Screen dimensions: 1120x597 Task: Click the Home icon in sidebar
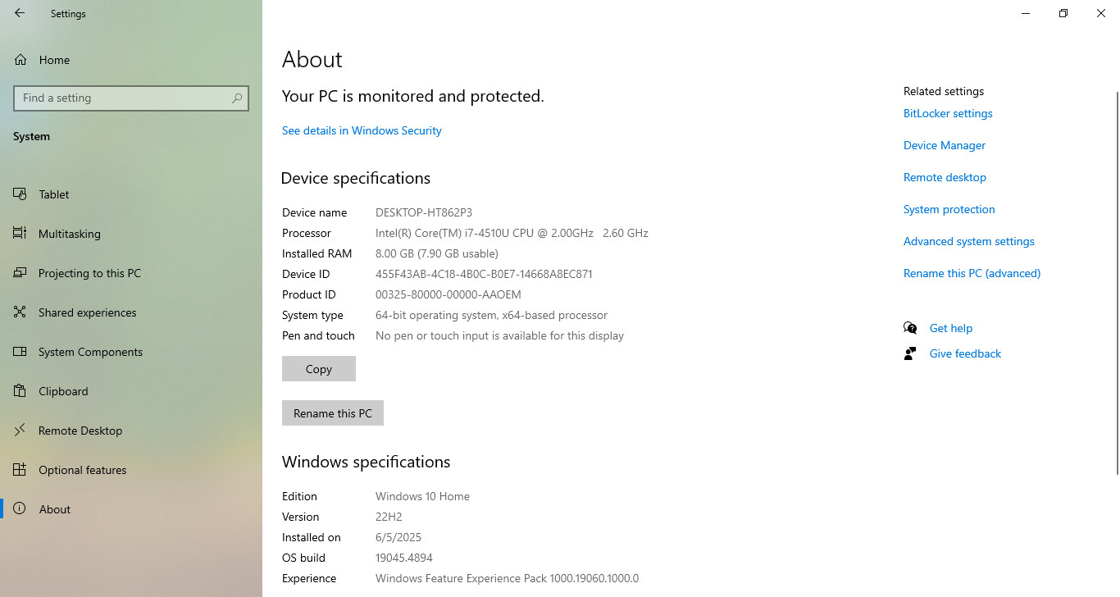click(20, 60)
